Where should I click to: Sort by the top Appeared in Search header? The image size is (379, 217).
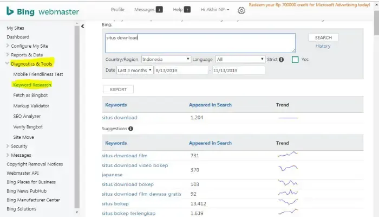pos(210,105)
